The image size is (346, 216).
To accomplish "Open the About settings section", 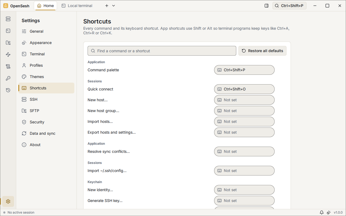I will click(x=46, y=145).
